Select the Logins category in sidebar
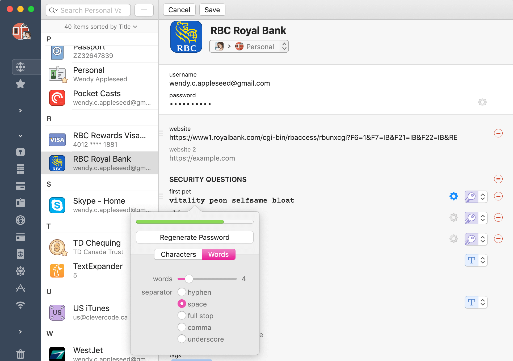The height and width of the screenshot is (361, 513). pos(20,152)
